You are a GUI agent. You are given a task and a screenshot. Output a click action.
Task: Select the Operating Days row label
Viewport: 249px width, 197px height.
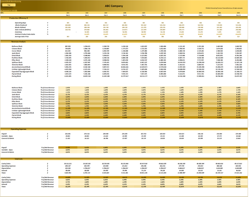(20, 23)
